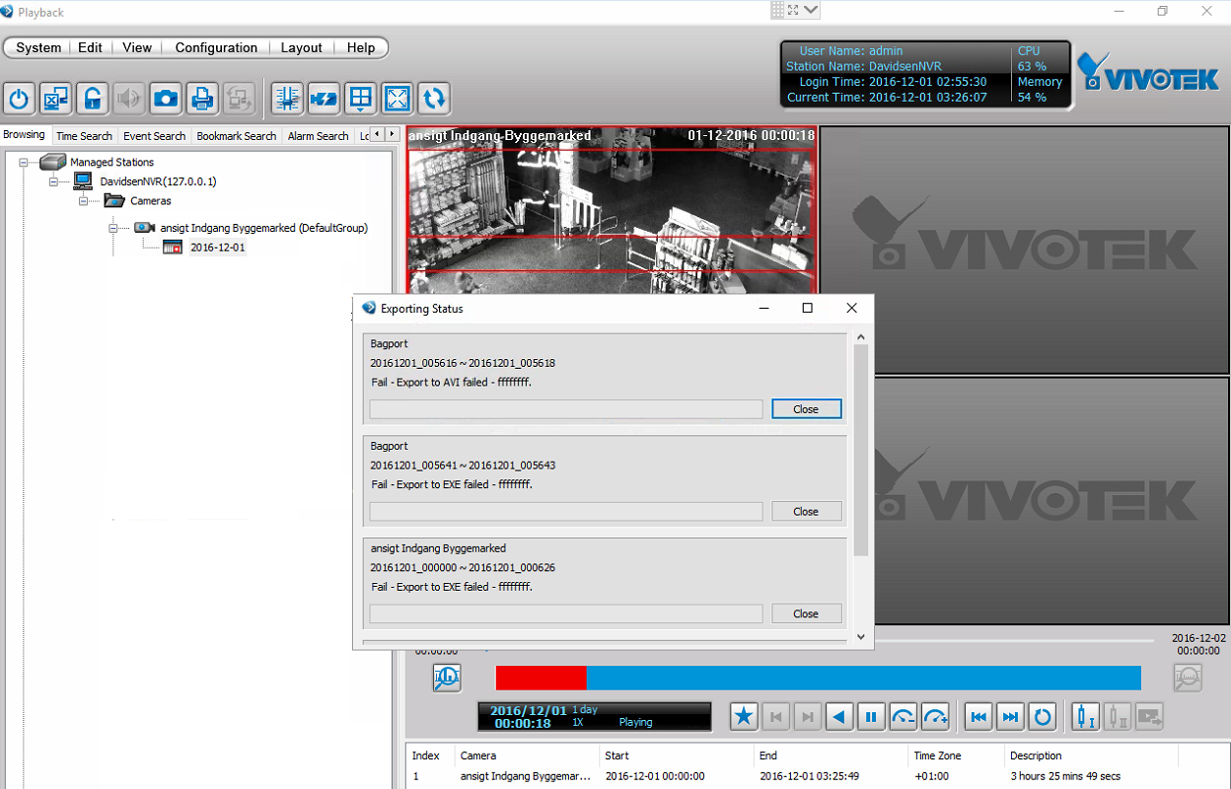The image size is (1231, 789).
Task: Add bookmark with the star icon
Action: [x=744, y=717]
